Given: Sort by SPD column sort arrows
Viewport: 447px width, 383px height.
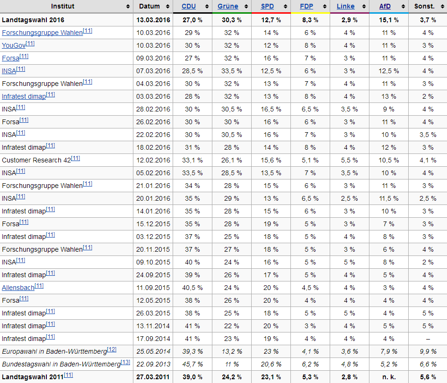Looking at the screenshot, I should (285, 7).
